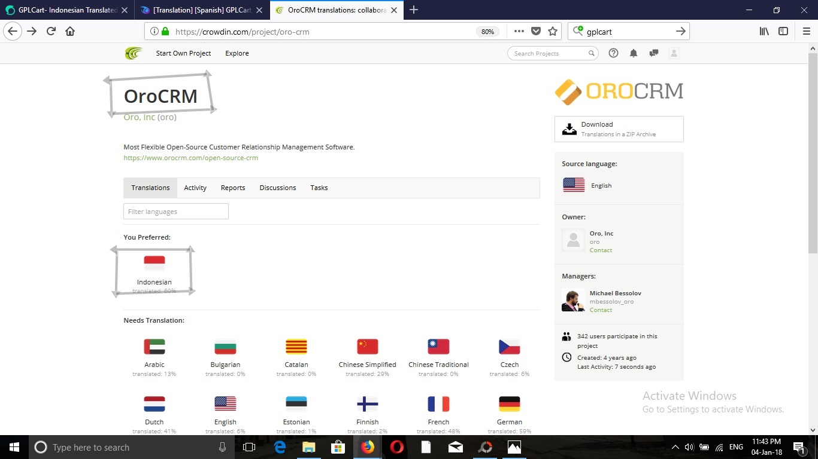Select the French flag icon
This screenshot has height=459, width=818.
pyautogui.click(x=438, y=404)
